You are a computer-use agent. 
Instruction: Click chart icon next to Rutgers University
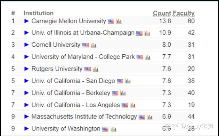(x=96, y=69)
